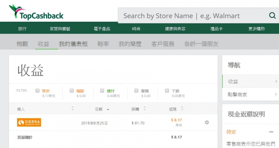
Task: Toggle the 應付 filter checkbox
Action: (x=102, y=91)
